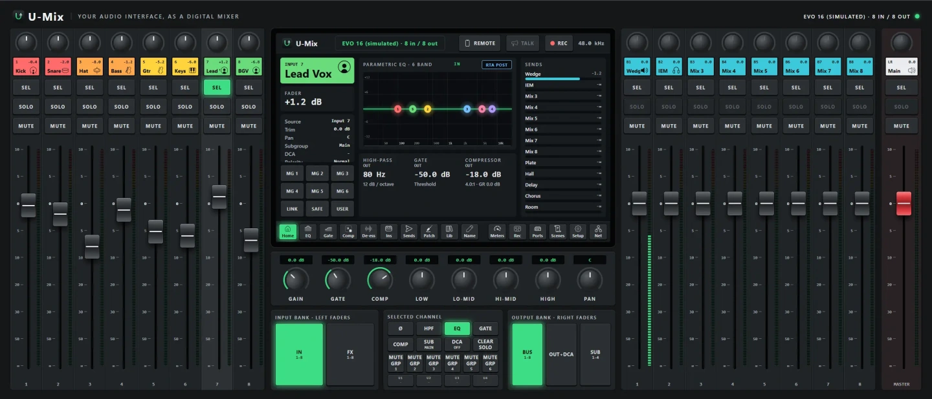Click the Gtr channel scribble strip
This screenshot has width=932, height=399.
153,67
